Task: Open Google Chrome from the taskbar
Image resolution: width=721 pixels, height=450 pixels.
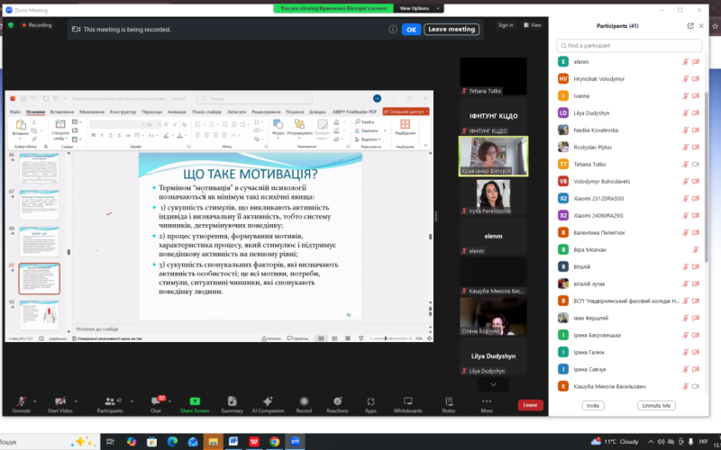Action: pyautogui.click(x=275, y=442)
